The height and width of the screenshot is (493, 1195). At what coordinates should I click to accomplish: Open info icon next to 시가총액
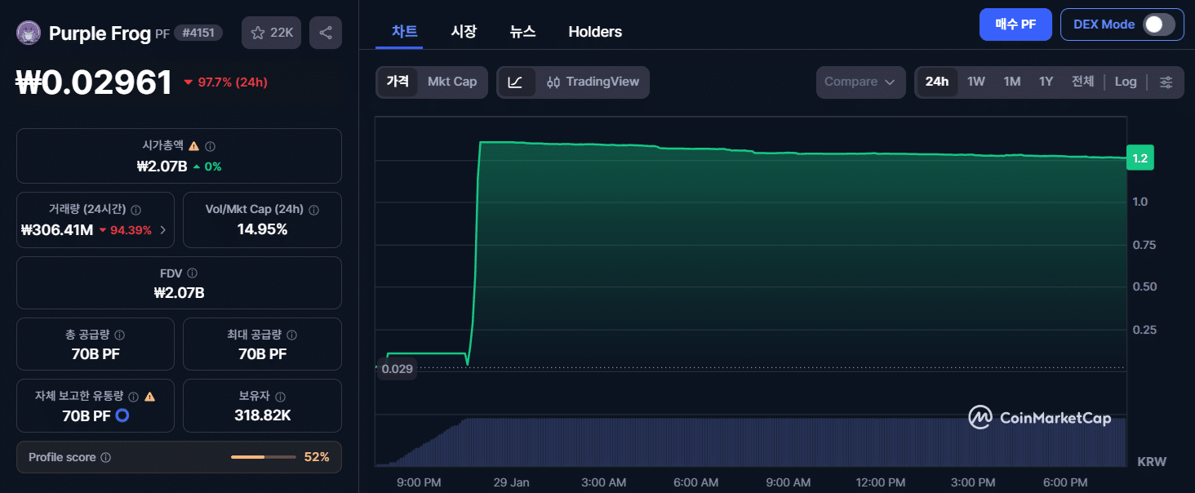[211, 146]
